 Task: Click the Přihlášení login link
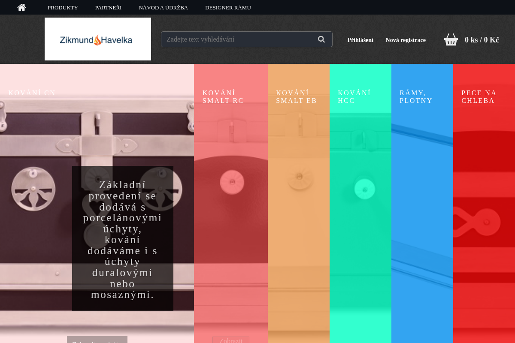(360, 40)
